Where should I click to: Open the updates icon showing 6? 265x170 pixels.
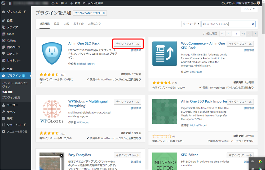click(x=54, y=3)
